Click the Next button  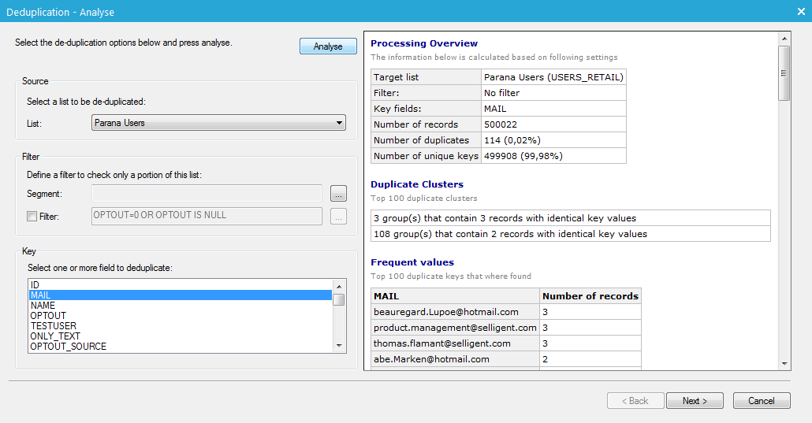[695, 401]
